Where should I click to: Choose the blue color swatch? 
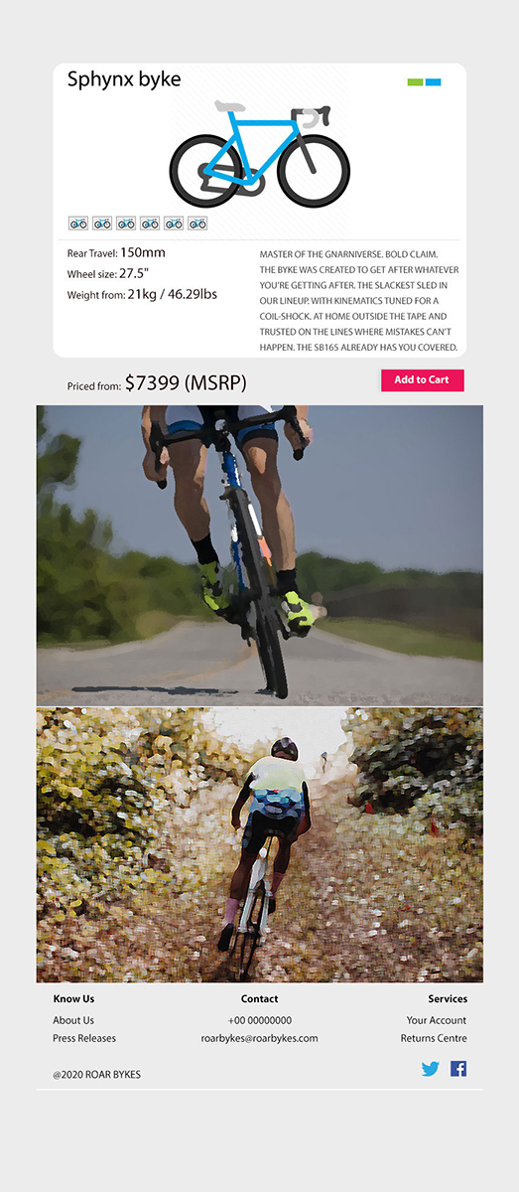(434, 82)
